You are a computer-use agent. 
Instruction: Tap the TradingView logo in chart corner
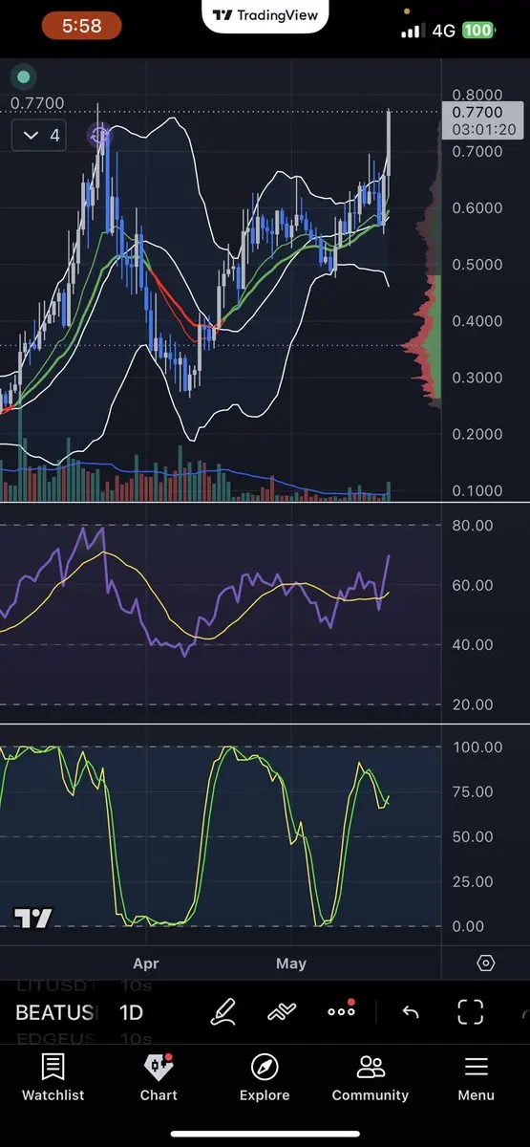(32, 919)
